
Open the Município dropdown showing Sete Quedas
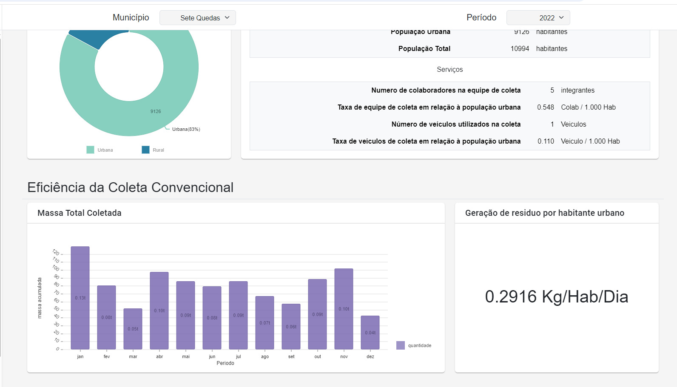click(x=198, y=18)
